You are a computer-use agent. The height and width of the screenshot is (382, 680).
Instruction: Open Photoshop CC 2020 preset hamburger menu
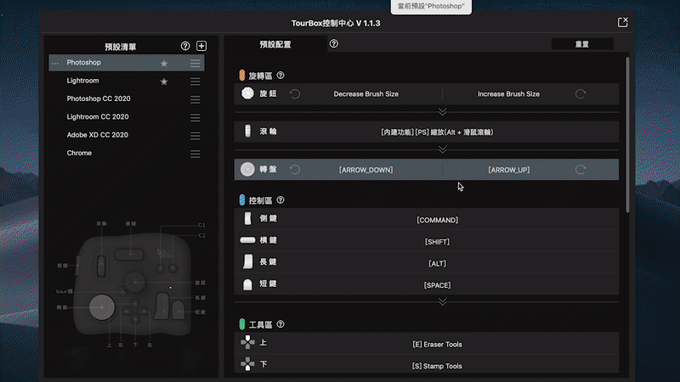point(195,99)
